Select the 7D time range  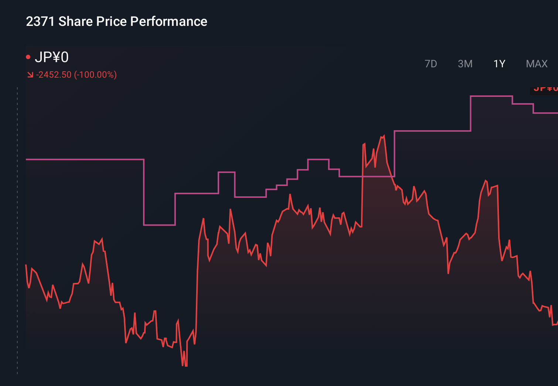(x=431, y=64)
